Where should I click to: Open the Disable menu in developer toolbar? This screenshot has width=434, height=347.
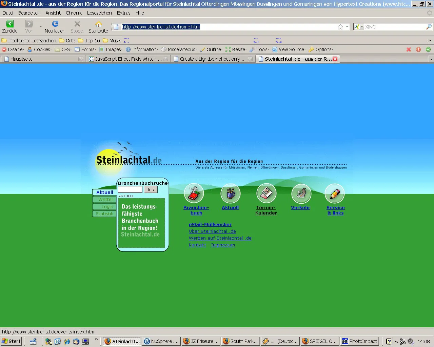(x=13, y=49)
